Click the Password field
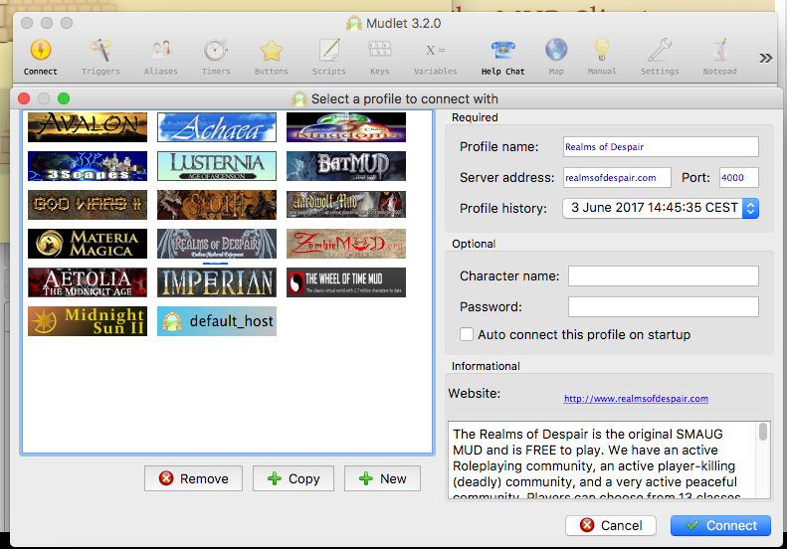Image resolution: width=787 pixels, height=549 pixels. tap(663, 306)
